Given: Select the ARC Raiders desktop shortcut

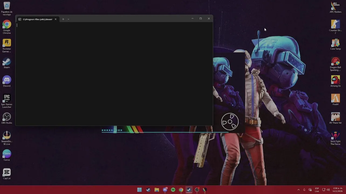Looking at the screenshot, I should click(x=335, y=8).
